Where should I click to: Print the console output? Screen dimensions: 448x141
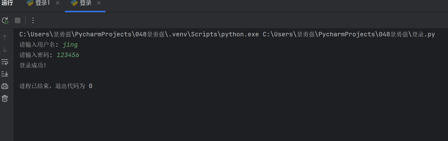pyautogui.click(x=5, y=86)
